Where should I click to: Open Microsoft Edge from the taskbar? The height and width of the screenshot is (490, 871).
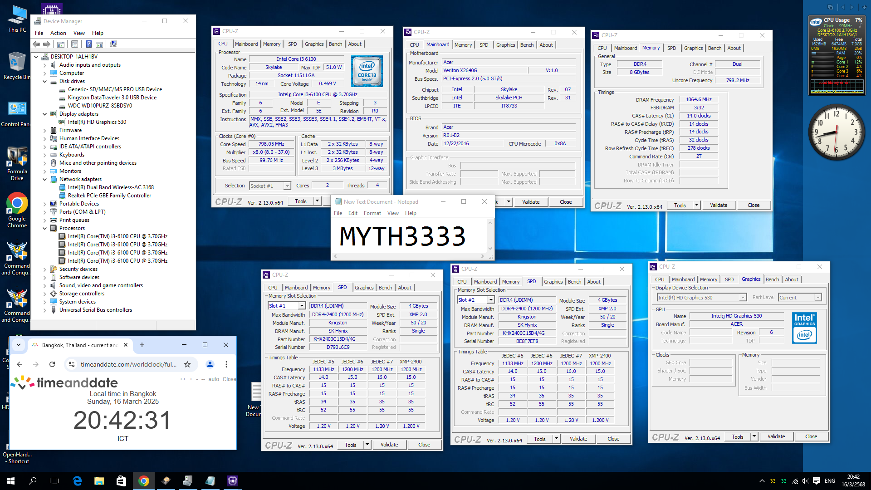[x=77, y=481]
